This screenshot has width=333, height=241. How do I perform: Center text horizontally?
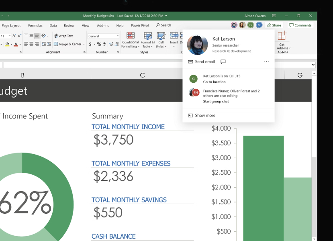[x=31, y=44]
